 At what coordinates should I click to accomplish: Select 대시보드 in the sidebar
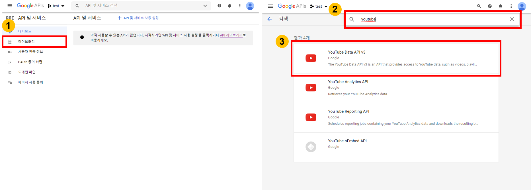(34, 31)
